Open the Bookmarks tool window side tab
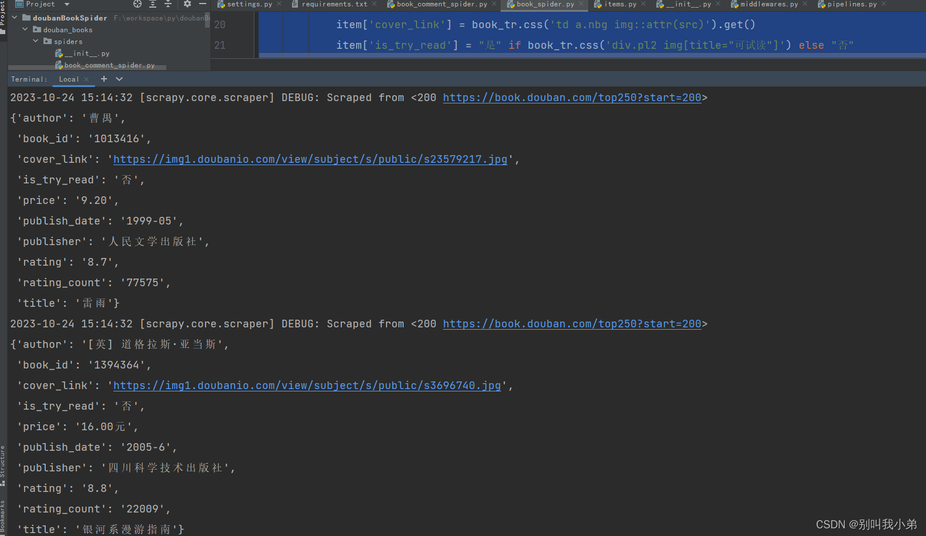 pos(3,517)
